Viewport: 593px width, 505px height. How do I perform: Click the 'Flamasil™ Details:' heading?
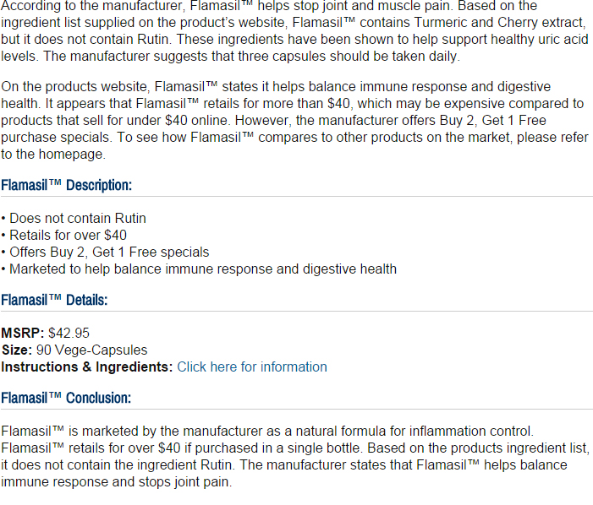54,300
